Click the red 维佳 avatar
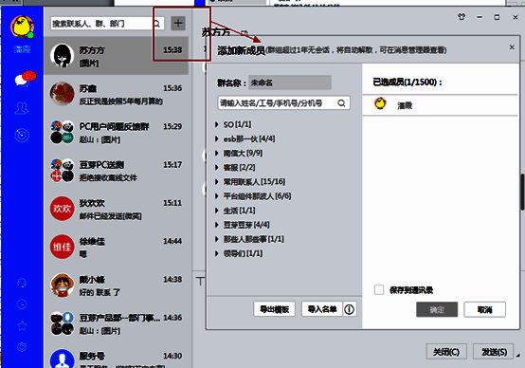This screenshot has height=368, width=525. click(x=62, y=247)
